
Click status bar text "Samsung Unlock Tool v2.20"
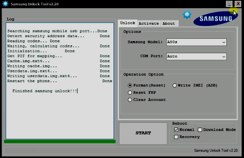[x=216, y=151]
